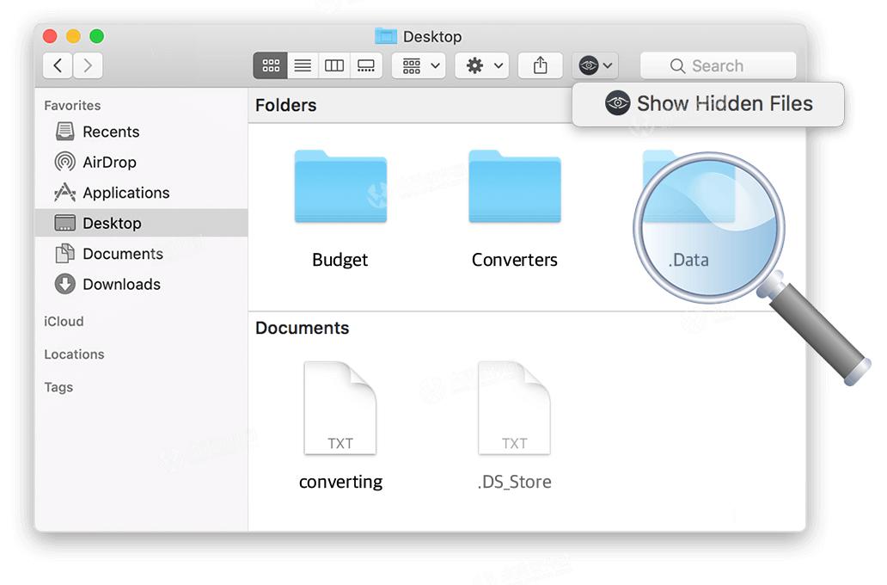Switch to icon view in the toolbar
The width and height of the screenshot is (887, 585).
click(x=270, y=65)
